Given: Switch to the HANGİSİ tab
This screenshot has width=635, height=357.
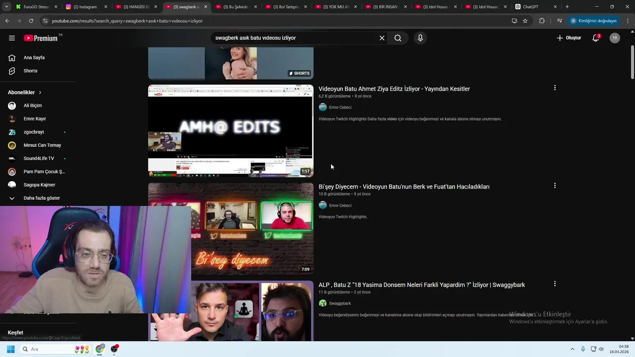Looking at the screenshot, I should click(132, 7).
